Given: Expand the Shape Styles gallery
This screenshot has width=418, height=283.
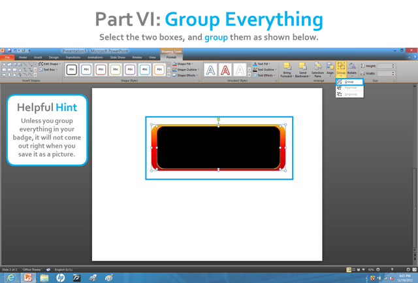Looking at the screenshot, I should tap(169, 75).
